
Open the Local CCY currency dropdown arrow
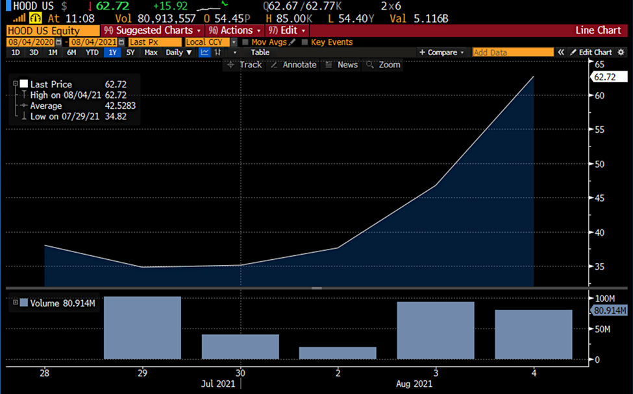234,42
